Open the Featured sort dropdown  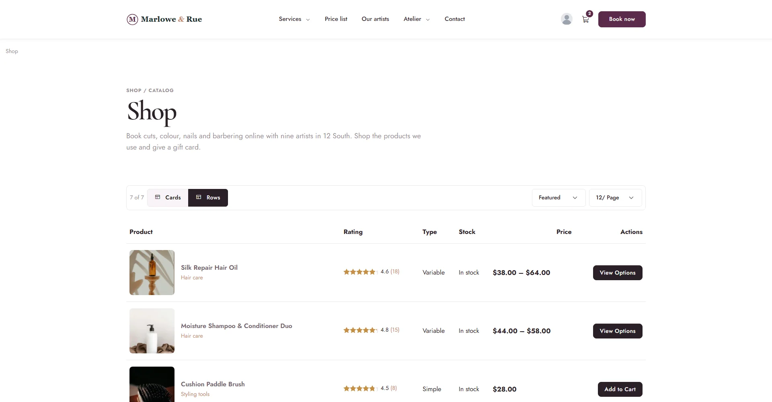pyautogui.click(x=558, y=198)
